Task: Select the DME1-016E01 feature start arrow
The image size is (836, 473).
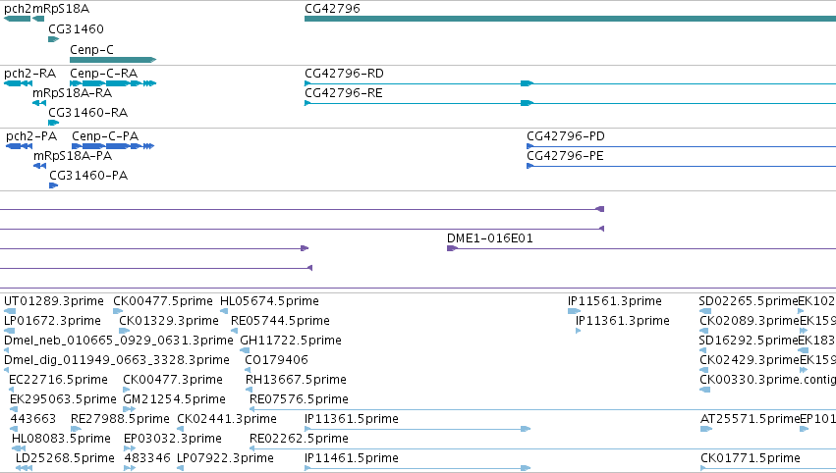Action: (x=452, y=248)
